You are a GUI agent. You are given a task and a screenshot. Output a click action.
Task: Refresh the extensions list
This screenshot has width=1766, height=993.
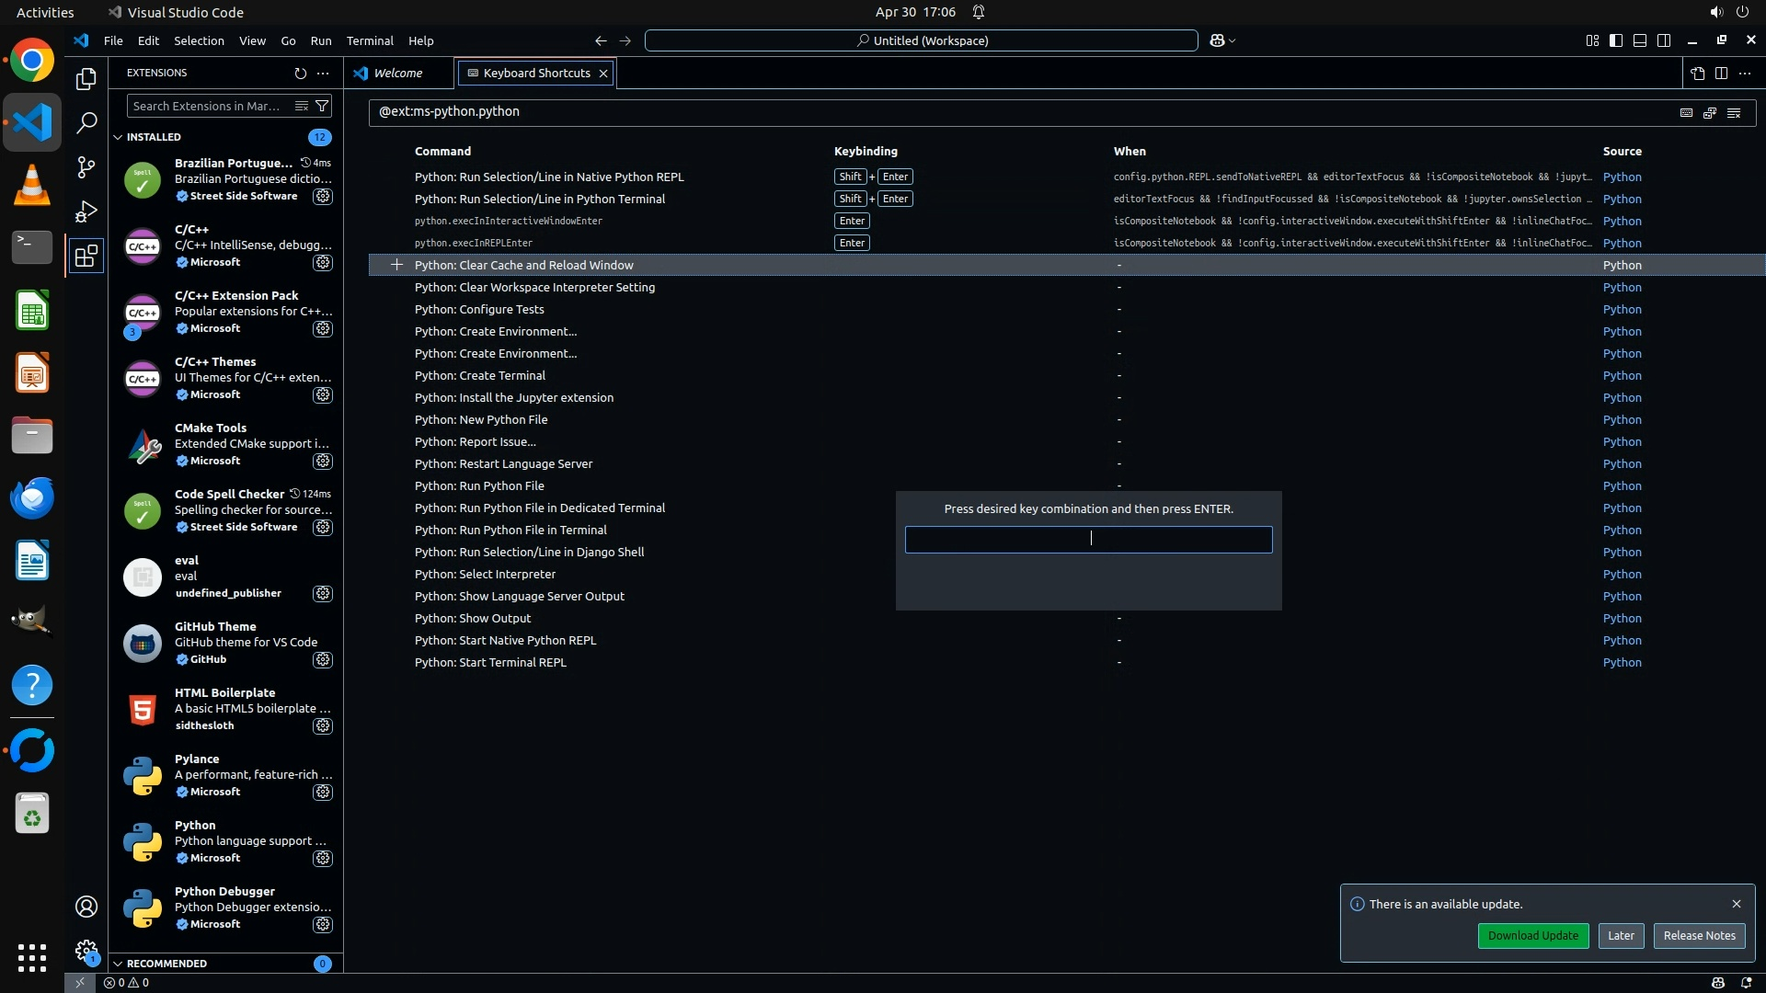coord(300,73)
